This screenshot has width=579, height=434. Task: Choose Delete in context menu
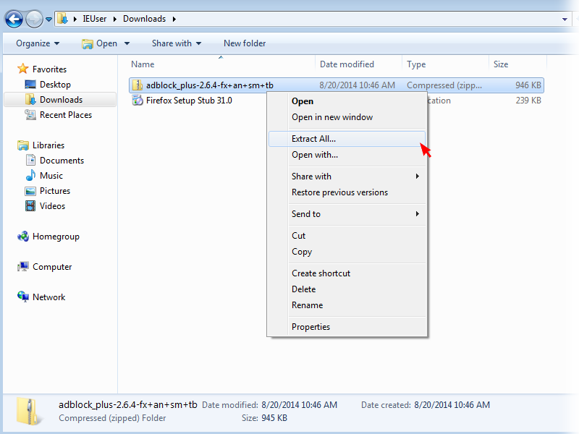tap(347, 289)
